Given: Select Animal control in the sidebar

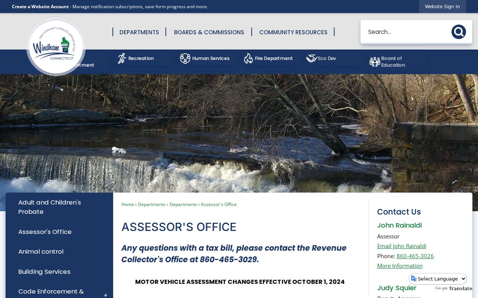Looking at the screenshot, I should [x=59, y=252].
